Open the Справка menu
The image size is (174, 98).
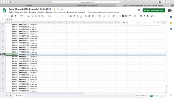click(82, 12)
